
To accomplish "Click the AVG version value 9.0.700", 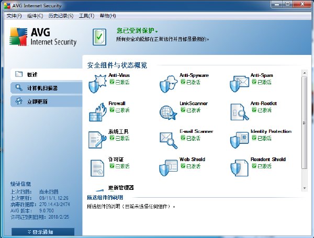I will pos(47,211).
